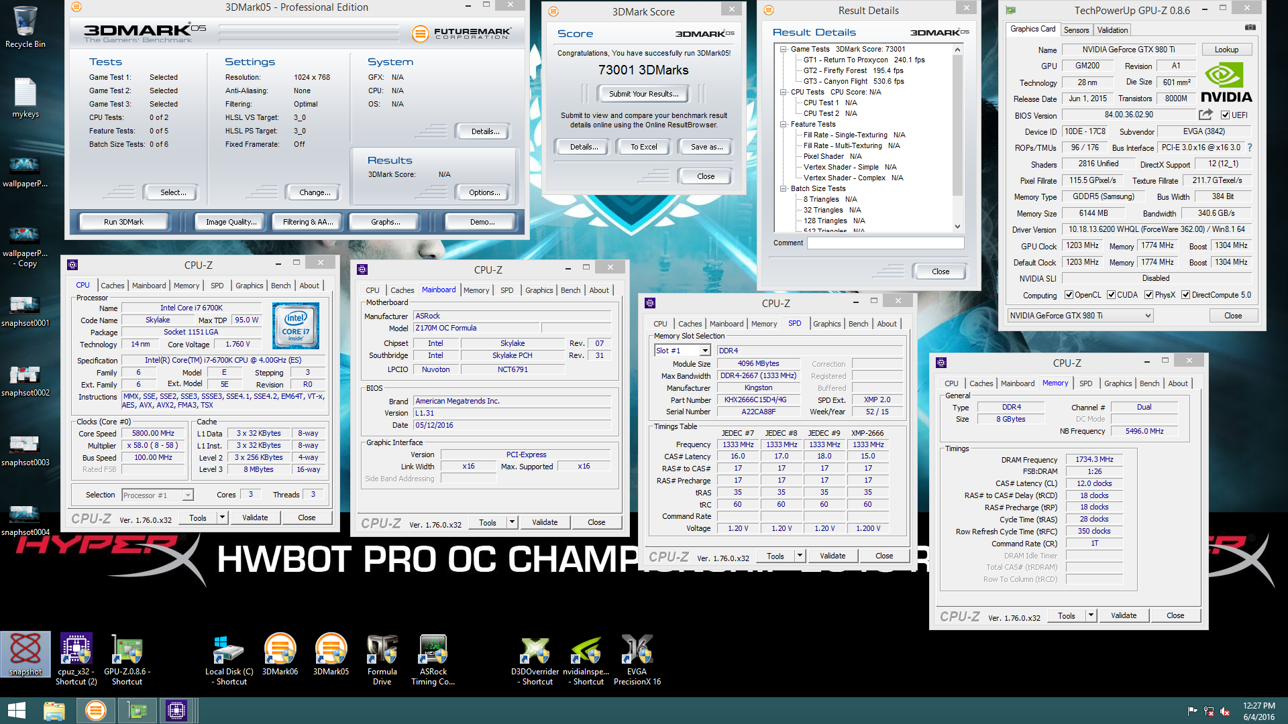This screenshot has height=724, width=1288.
Task: Click the Comment input field
Action: [885, 243]
